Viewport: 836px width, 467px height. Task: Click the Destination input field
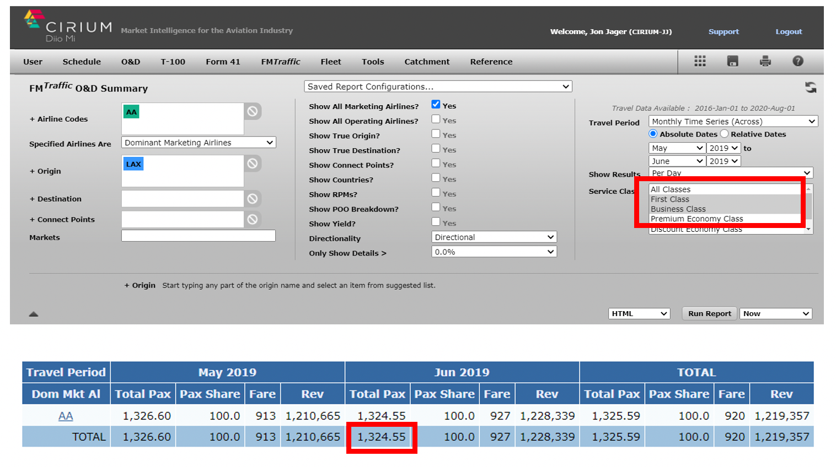coord(183,199)
